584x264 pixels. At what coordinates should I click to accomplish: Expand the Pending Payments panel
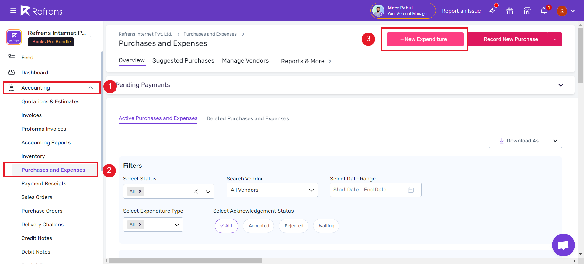[x=561, y=85]
